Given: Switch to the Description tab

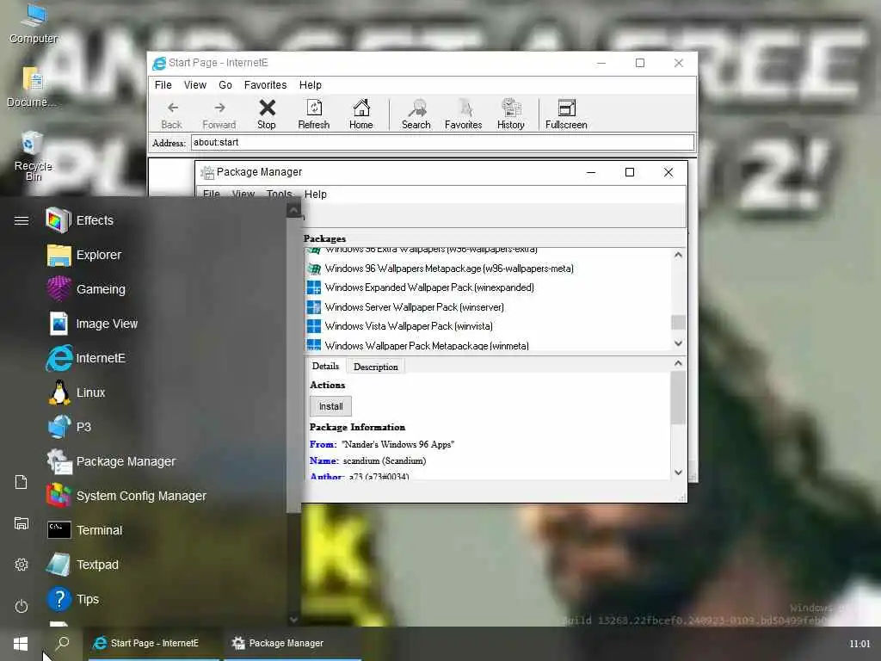Looking at the screenshot, I should click(376, 367).
